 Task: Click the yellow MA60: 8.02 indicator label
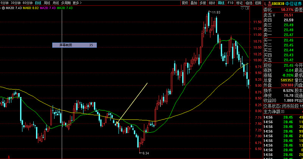pos(31,8)
